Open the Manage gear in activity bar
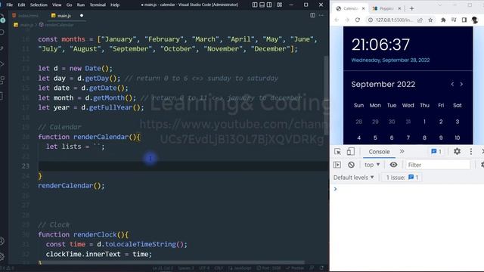Viewport: 484px width, 272px height. tap(2, 256)
